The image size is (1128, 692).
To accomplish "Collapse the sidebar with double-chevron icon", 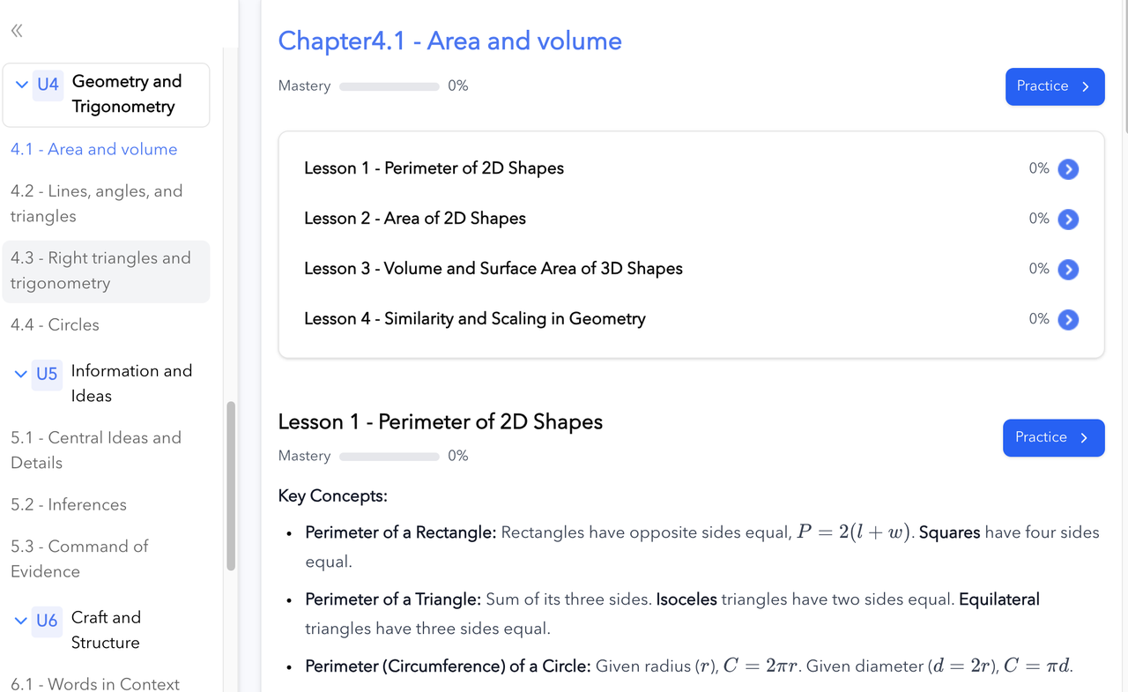I will tap(17, 31).
